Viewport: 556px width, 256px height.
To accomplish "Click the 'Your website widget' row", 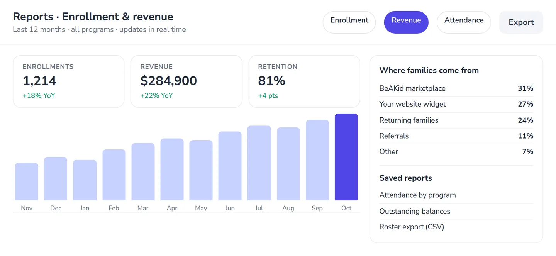I will (456, 104).
